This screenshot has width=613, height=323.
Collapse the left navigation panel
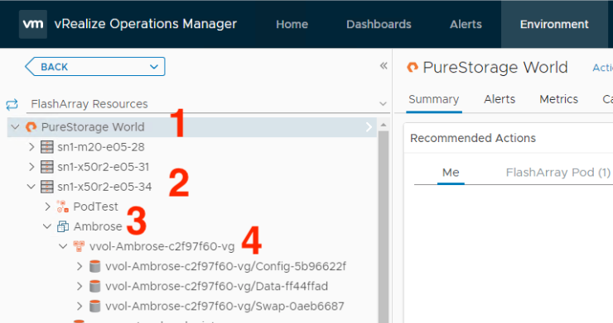[384, 66]
